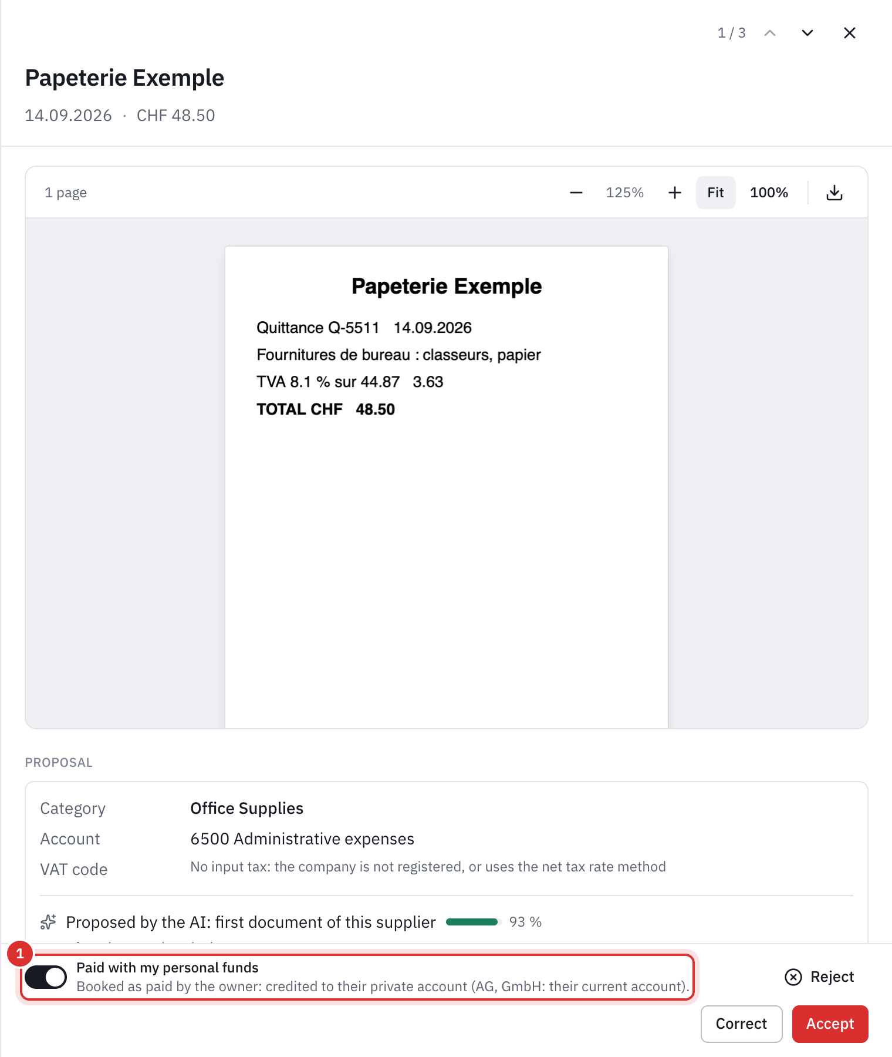Click the 125% zoom level value

pos(625,193)
